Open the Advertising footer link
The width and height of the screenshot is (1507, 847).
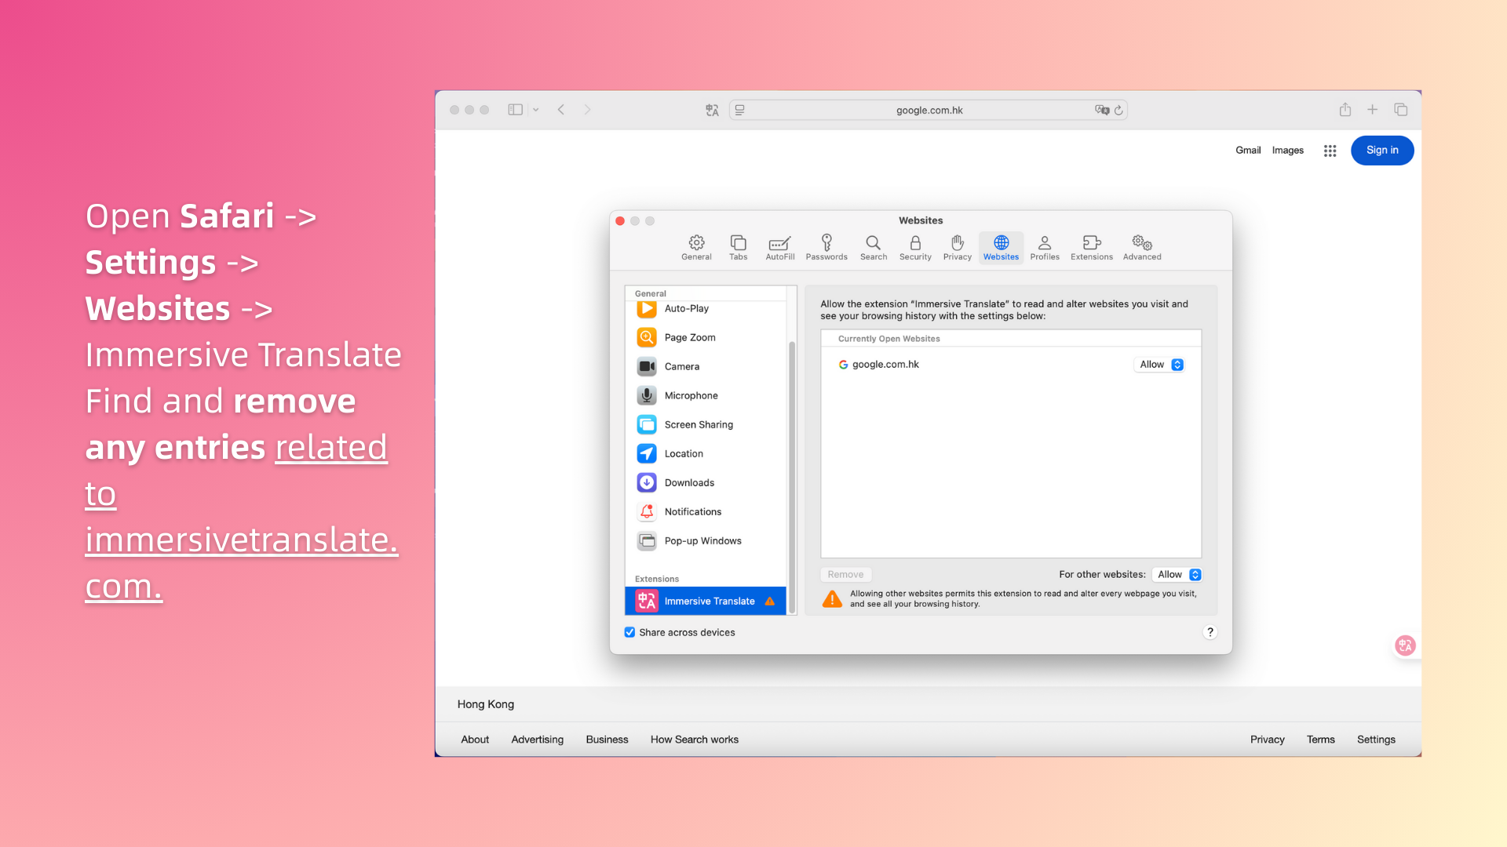click(537, 740)
